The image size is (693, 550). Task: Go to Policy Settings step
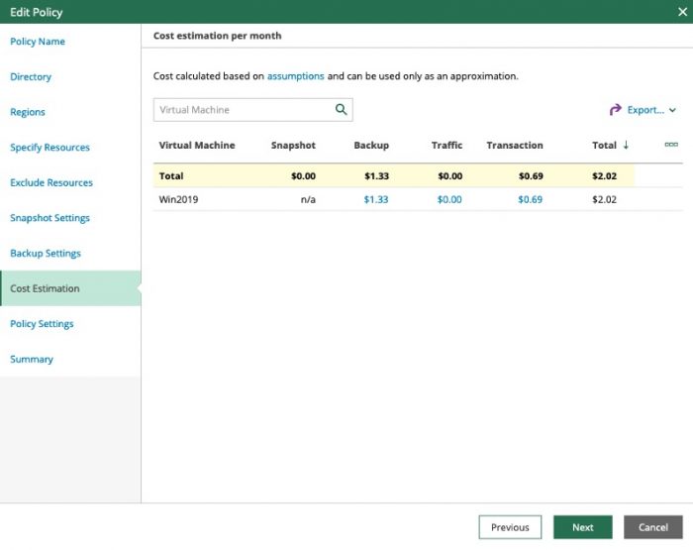pos(42,324)
